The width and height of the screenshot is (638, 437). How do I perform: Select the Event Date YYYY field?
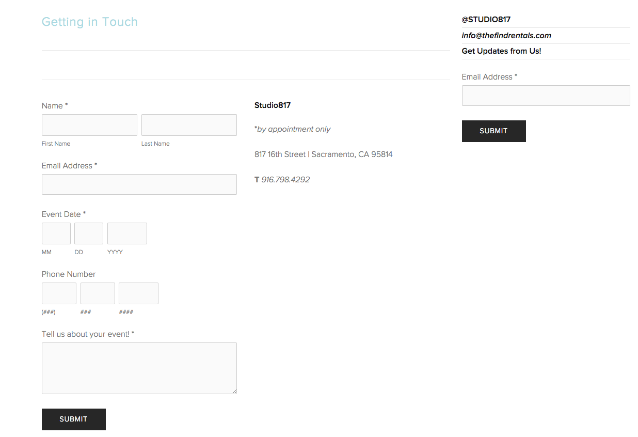click(x=127, y=233)
